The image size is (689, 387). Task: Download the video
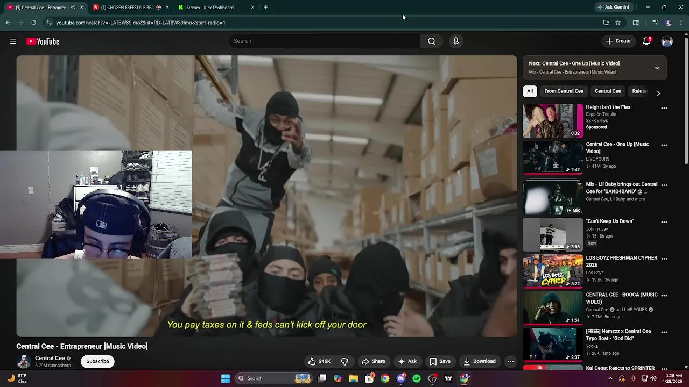click(479, 361)
